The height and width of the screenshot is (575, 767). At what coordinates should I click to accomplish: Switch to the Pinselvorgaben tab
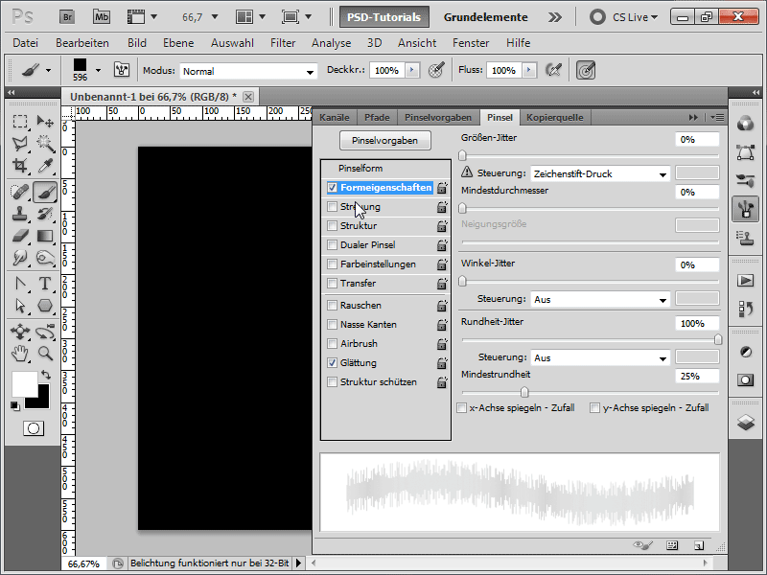[438, 117]
